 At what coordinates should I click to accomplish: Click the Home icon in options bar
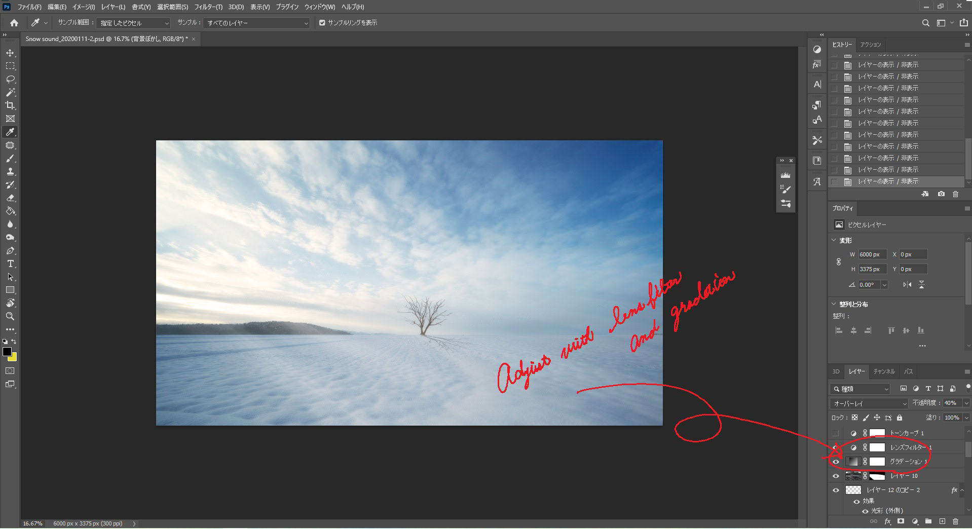[x=14, y=23]
